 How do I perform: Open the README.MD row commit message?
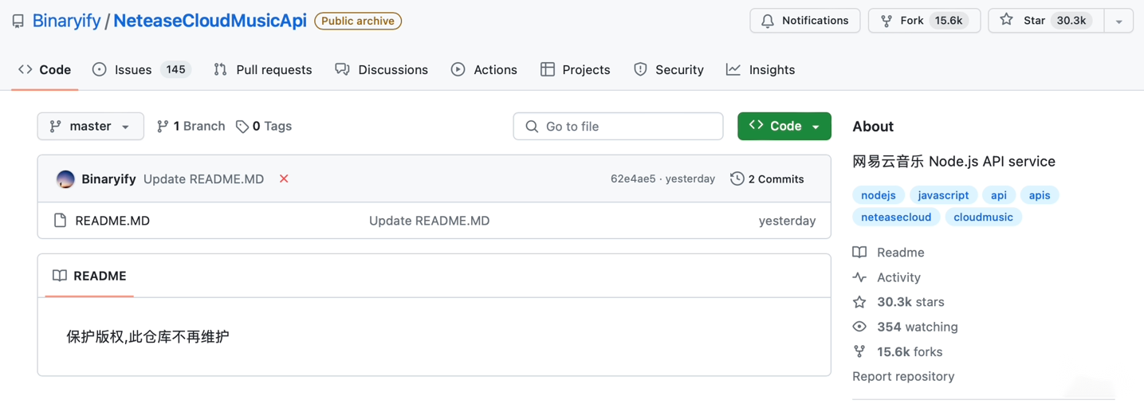coord(429,221)
